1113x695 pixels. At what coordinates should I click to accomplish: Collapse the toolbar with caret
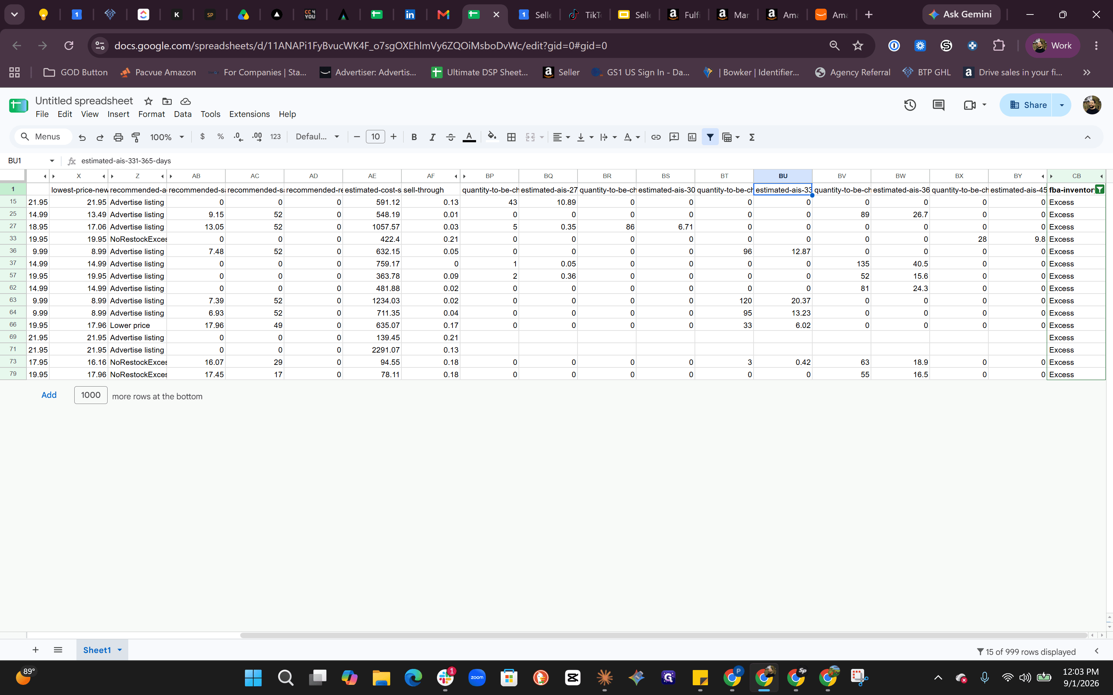(1087, 137)
